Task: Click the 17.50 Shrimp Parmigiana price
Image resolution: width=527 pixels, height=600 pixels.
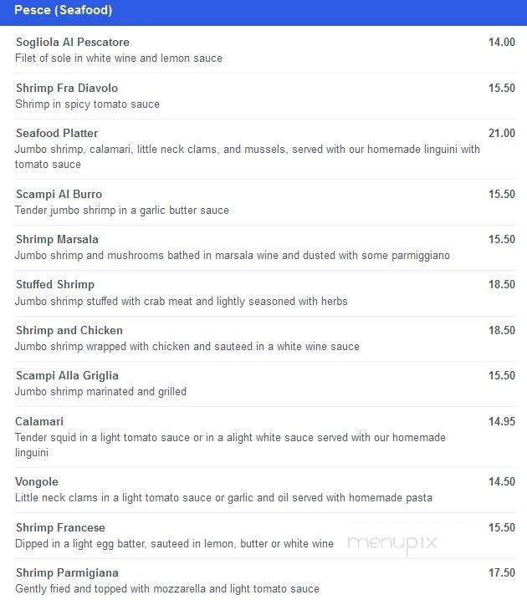Action: coord(502,572)
